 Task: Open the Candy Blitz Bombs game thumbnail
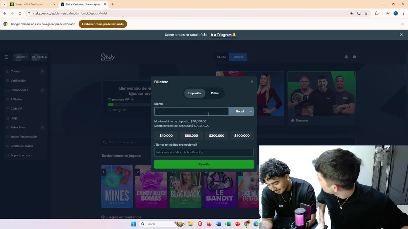click(x=151, y=186)
